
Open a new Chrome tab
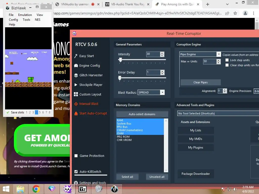click(208, 4)
